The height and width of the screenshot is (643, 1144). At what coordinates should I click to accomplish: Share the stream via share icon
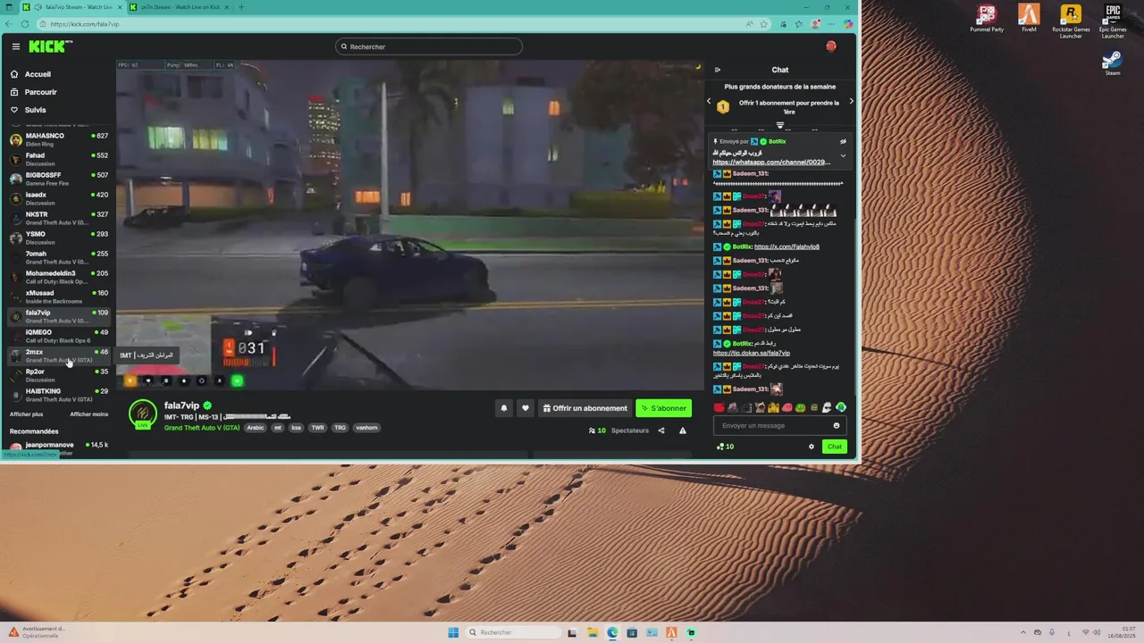[661, 430]
